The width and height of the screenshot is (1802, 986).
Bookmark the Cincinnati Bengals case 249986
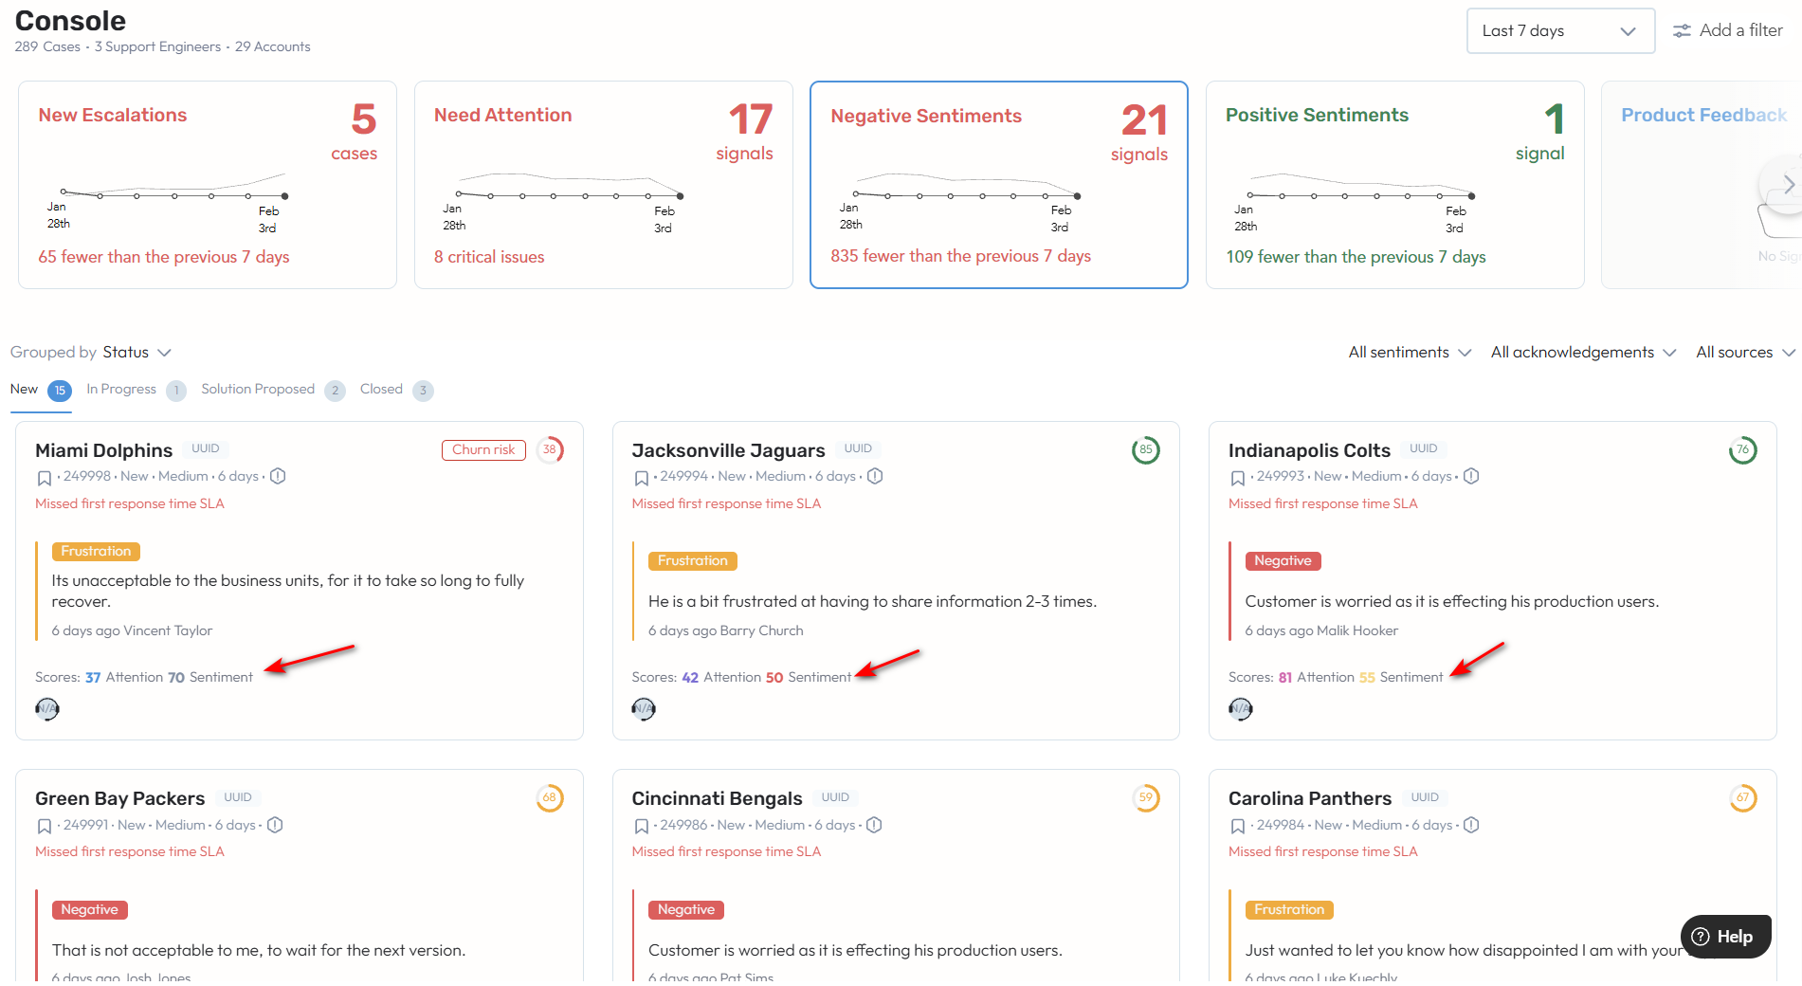pyautogui.click(x=641, y=827)
